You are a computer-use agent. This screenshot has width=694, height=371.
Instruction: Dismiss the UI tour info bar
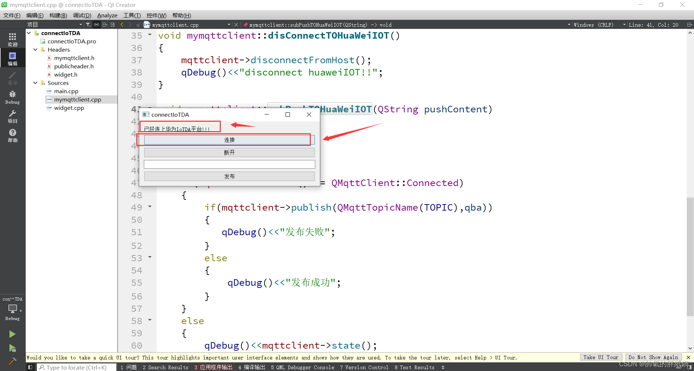688,357
